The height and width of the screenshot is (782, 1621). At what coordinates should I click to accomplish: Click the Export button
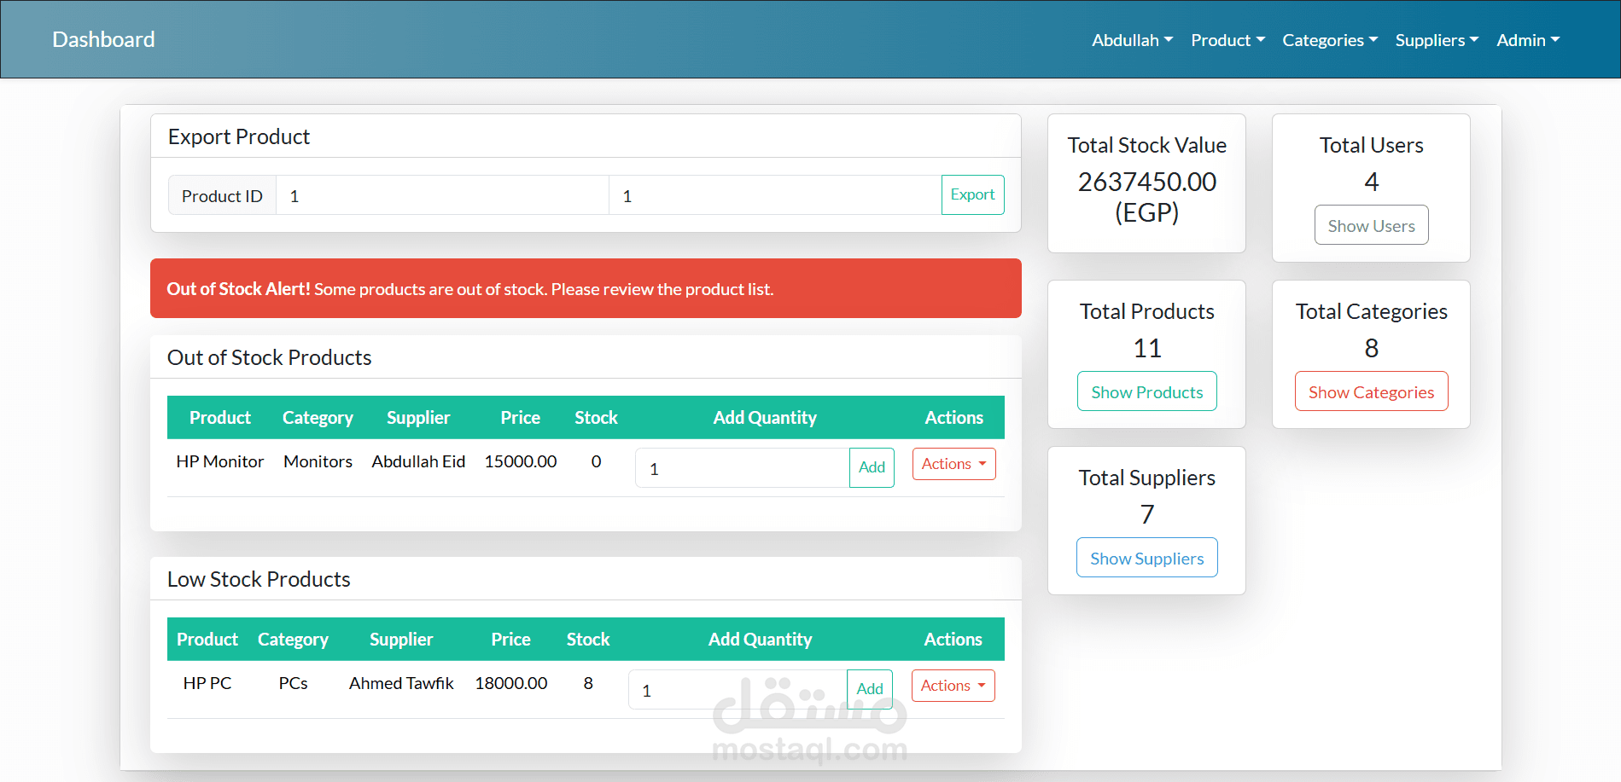972,194
